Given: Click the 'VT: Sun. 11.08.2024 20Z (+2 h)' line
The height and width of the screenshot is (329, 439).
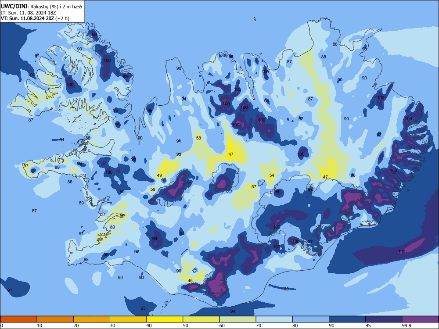Looking at the screenshot, I should coord(35,18).
